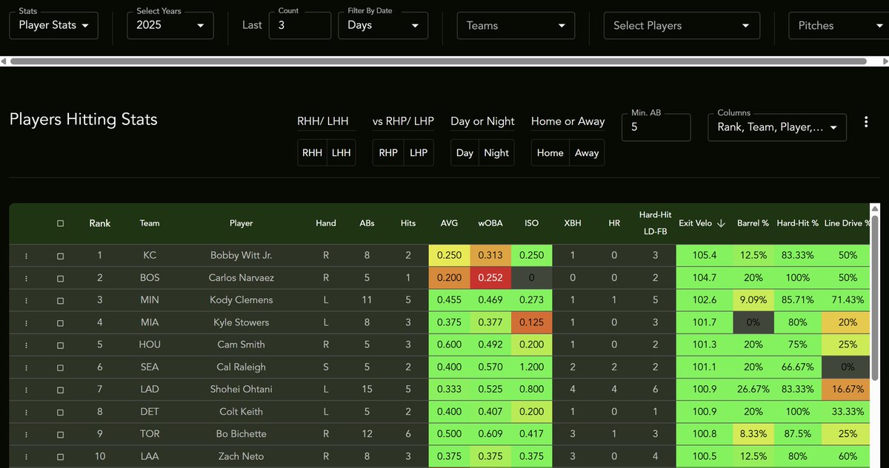The height and width of the screenshot is (468, 889).
Task: Expand the Select Players dropdown
Action: [682, 25]
